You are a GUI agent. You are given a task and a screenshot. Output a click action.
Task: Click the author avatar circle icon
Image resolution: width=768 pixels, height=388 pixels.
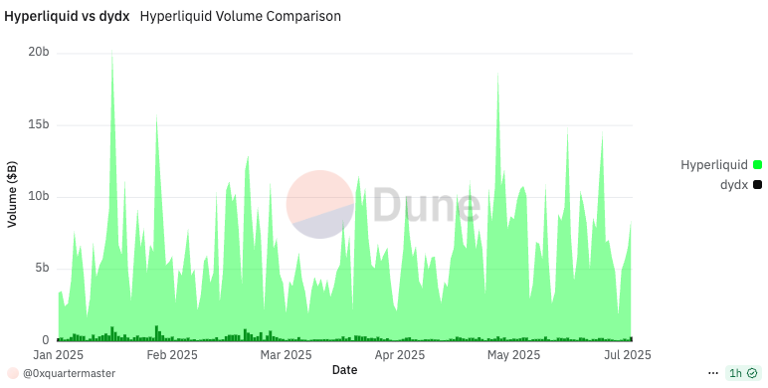click(x=13, y=373)
